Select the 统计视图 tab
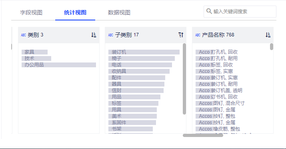Image resolution: width=286 pixels, height=149 pixels. point(75,12)
